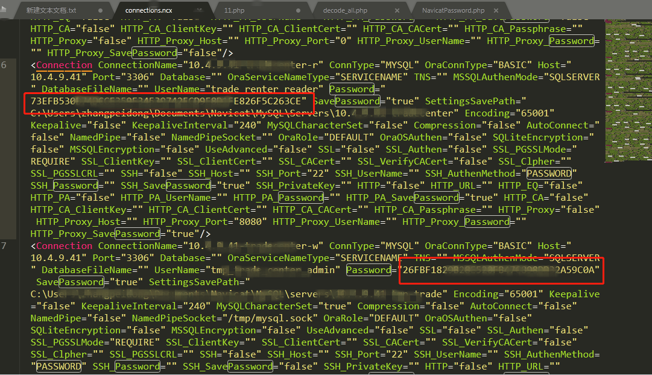Click OraServiceNameType="SERVICENAME" on line 6
The image size is (652, 375).
point(318,77)
